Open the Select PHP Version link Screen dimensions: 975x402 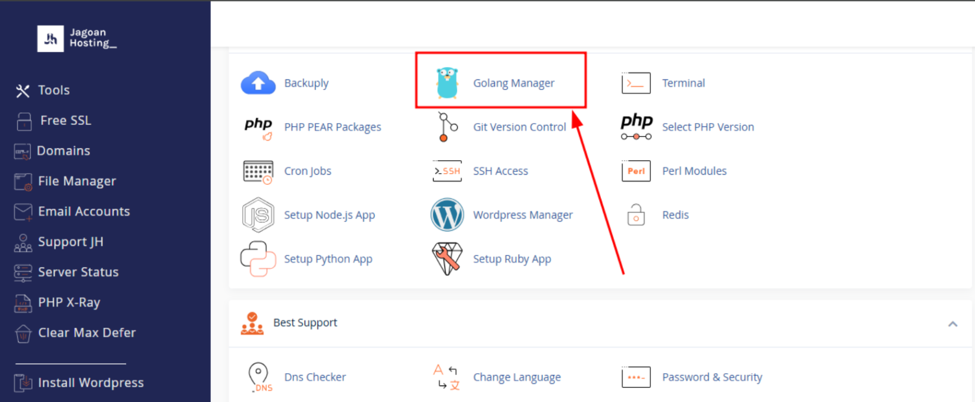708,127
